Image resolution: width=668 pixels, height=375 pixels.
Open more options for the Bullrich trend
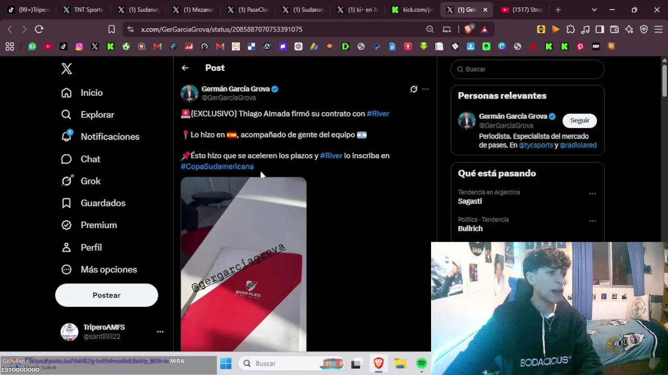(592, 221)
